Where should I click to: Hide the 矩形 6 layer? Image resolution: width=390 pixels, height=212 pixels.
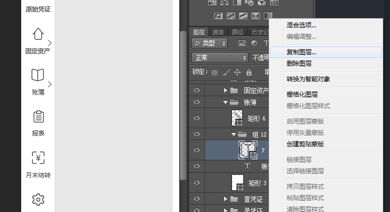coord(196,118)
